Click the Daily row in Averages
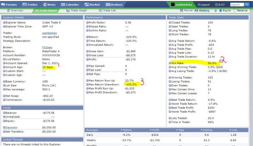 pos(166,135)
